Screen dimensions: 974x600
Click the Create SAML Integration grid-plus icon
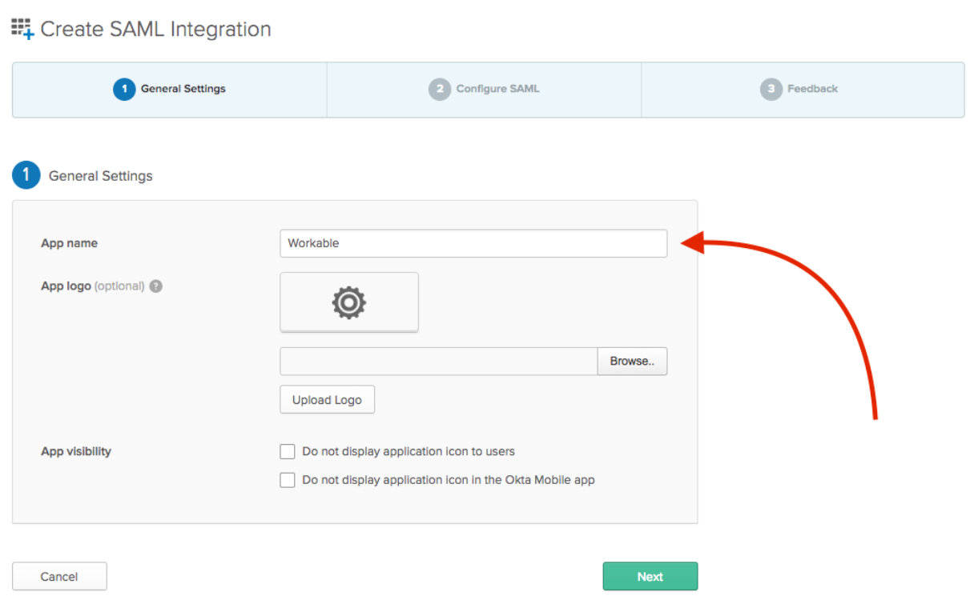point(22,30)
